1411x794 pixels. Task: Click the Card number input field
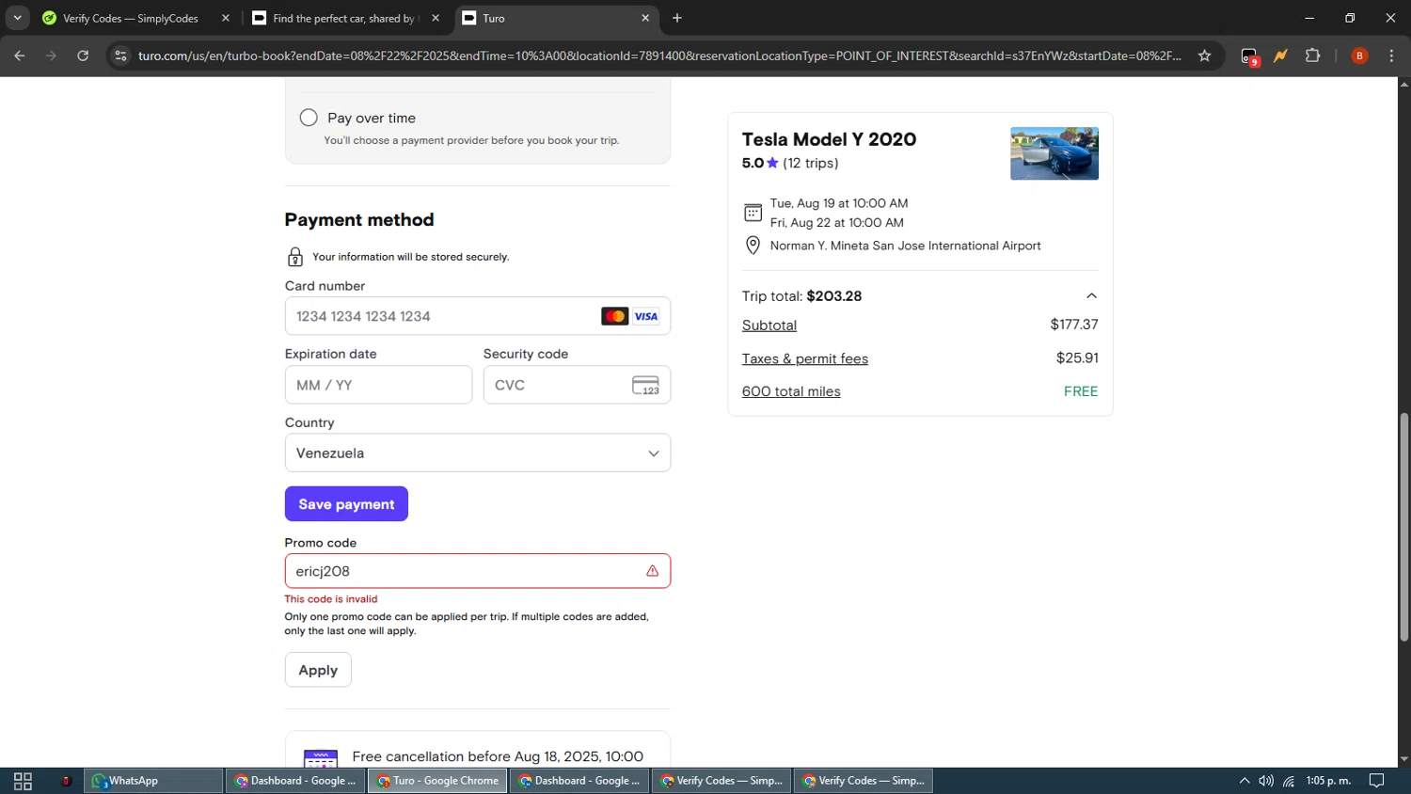pyautogui.click(x=477, y=316)
